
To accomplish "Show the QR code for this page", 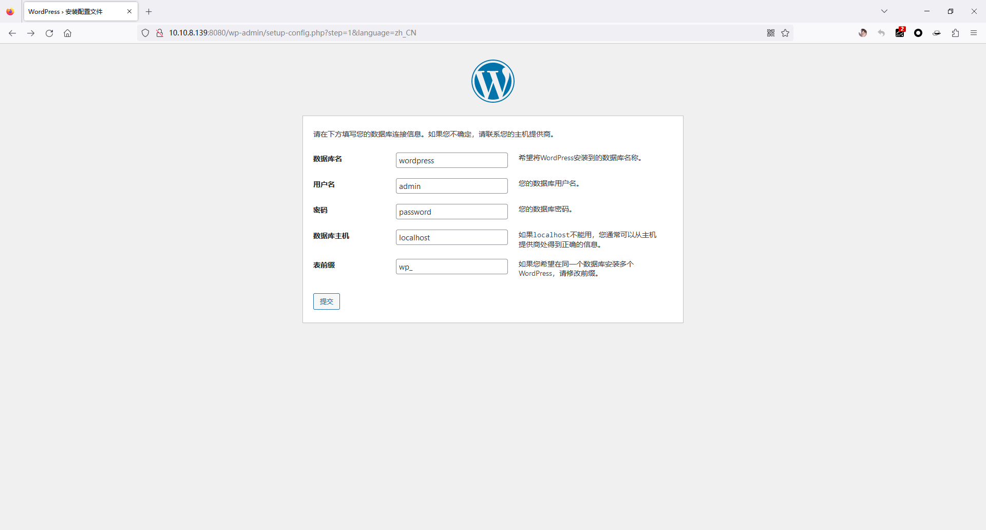I will pos(771,33).
